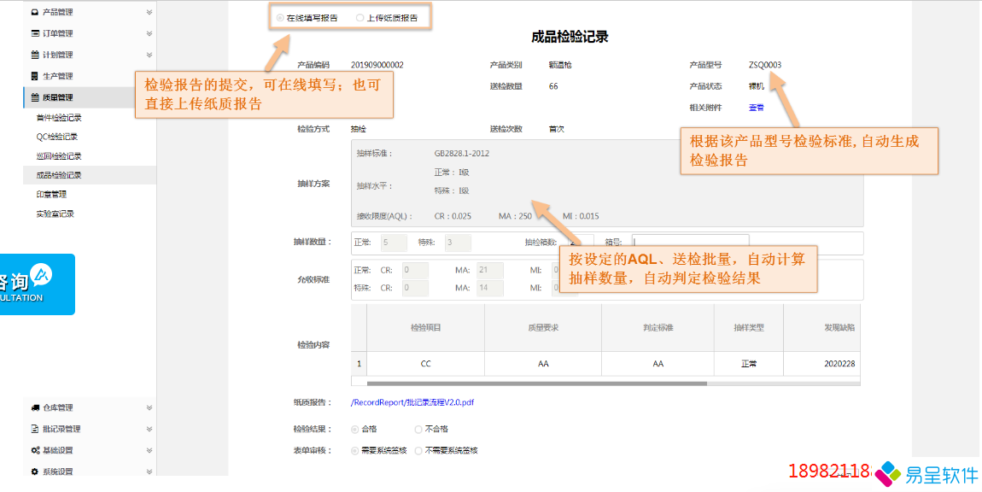Select the 在线填写报告 radio option

click(280, 18)
